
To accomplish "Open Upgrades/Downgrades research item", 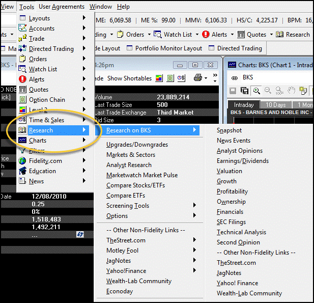I will tap(137, 145).
